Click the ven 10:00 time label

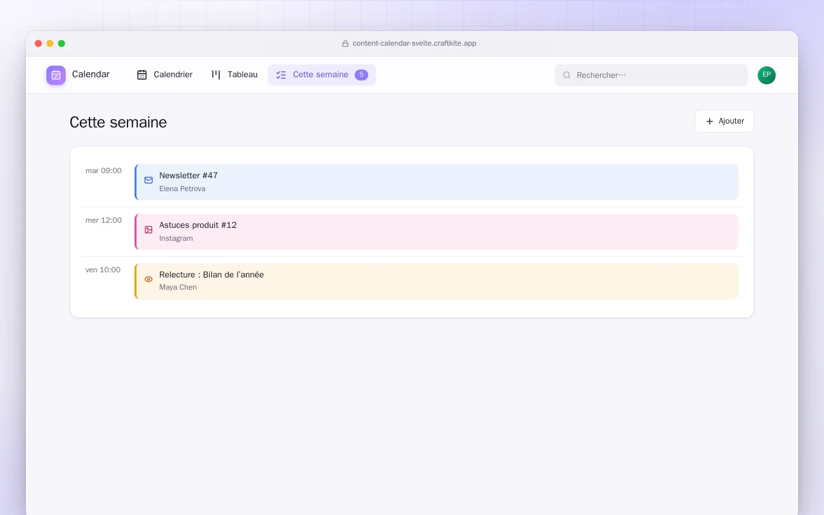coord(103,270)
